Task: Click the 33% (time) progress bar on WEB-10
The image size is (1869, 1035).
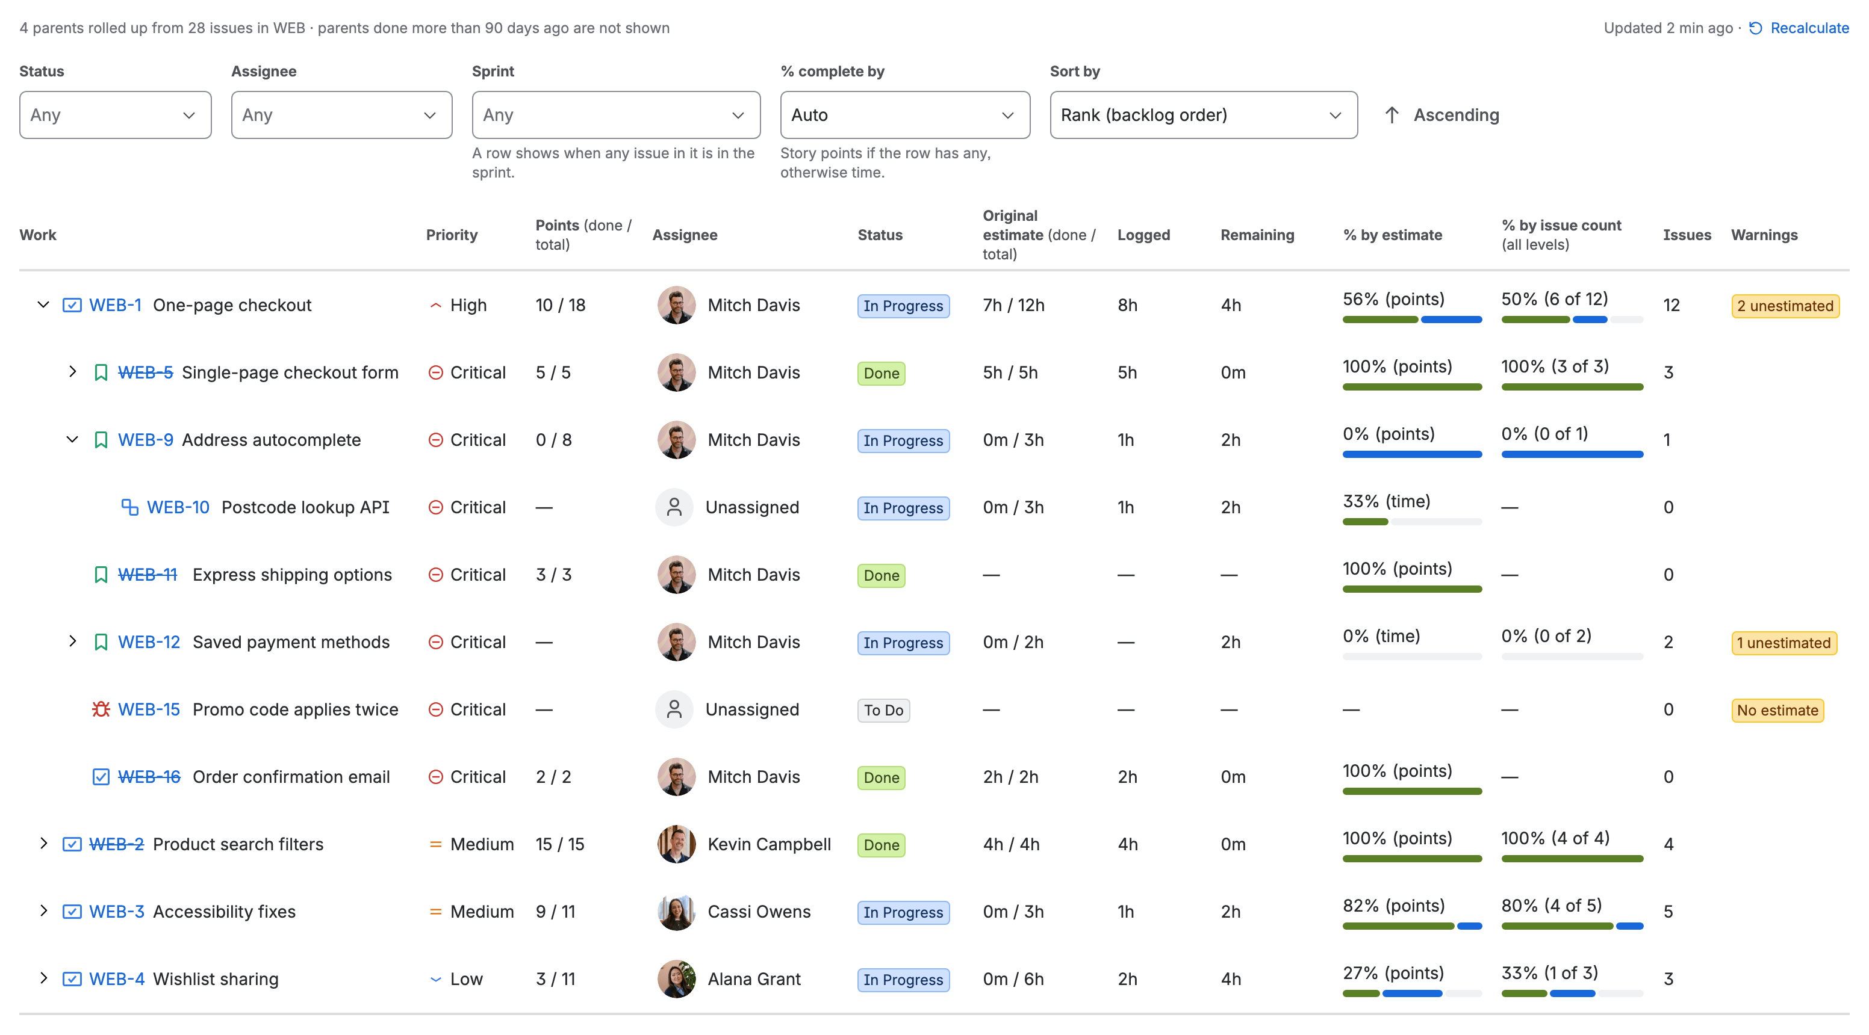Action: tap(1412, 522)
